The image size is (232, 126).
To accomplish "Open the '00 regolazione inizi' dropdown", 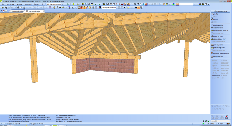I will 117,7.
